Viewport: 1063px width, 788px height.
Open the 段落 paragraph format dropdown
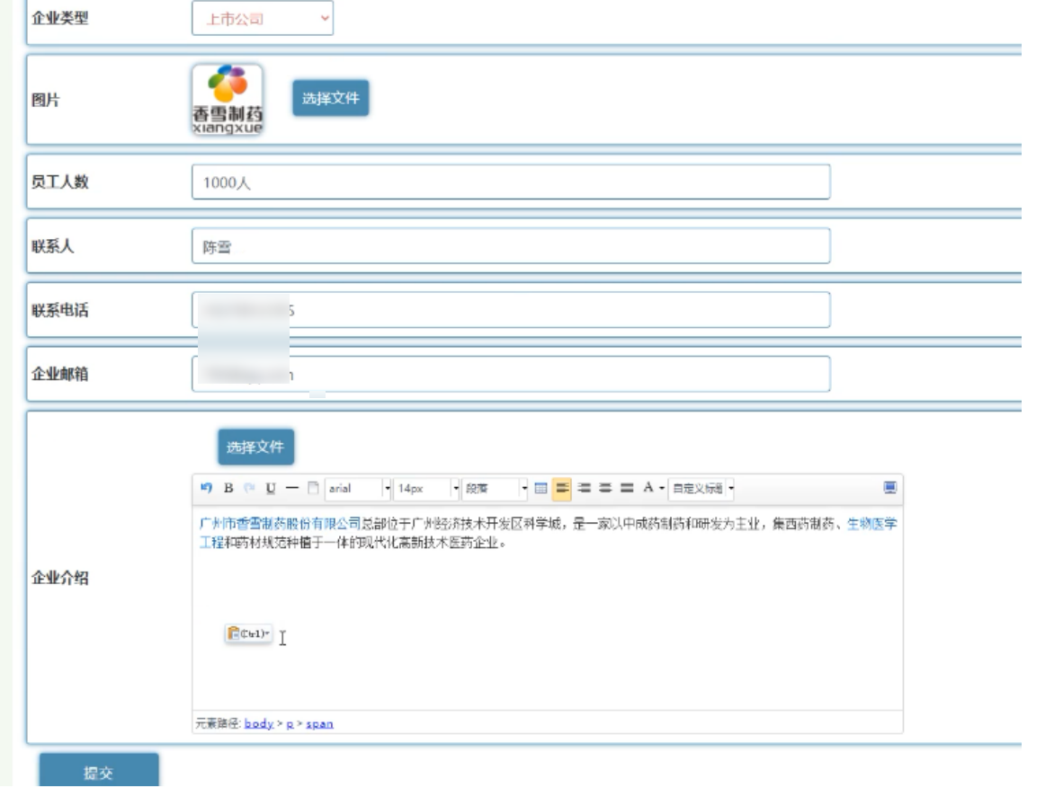click(x=496, y=488)
